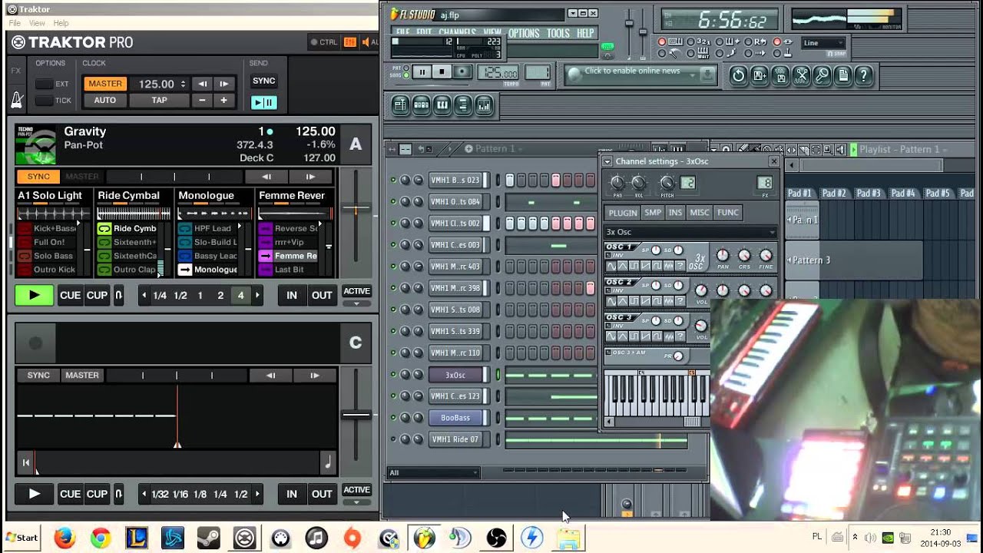
Task: Open channel filter All dropdown
Action: click(434, 472)
